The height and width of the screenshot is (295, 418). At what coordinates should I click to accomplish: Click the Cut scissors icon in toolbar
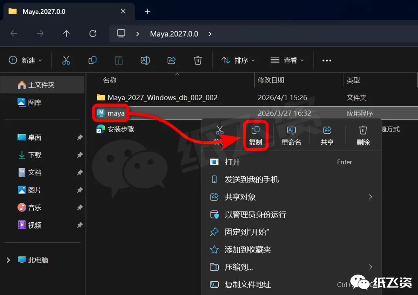66,60
